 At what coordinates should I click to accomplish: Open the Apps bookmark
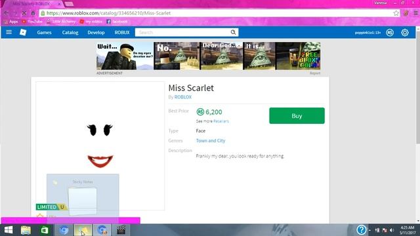10,22
